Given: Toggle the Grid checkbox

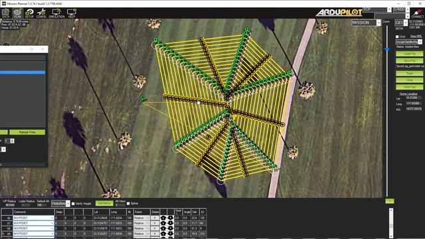Looking at the screenshot, I should [397, 37].
